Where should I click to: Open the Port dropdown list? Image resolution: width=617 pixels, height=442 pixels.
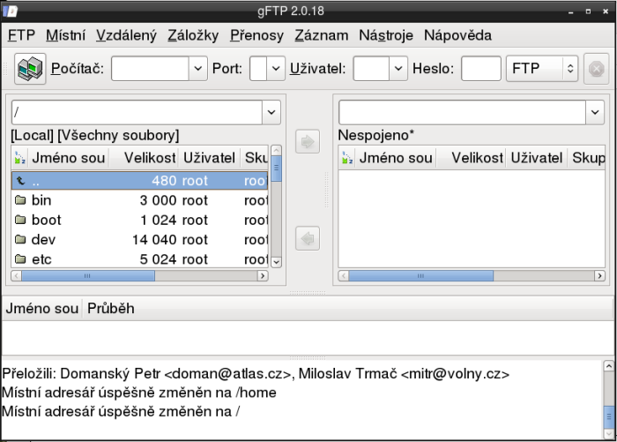277,68
